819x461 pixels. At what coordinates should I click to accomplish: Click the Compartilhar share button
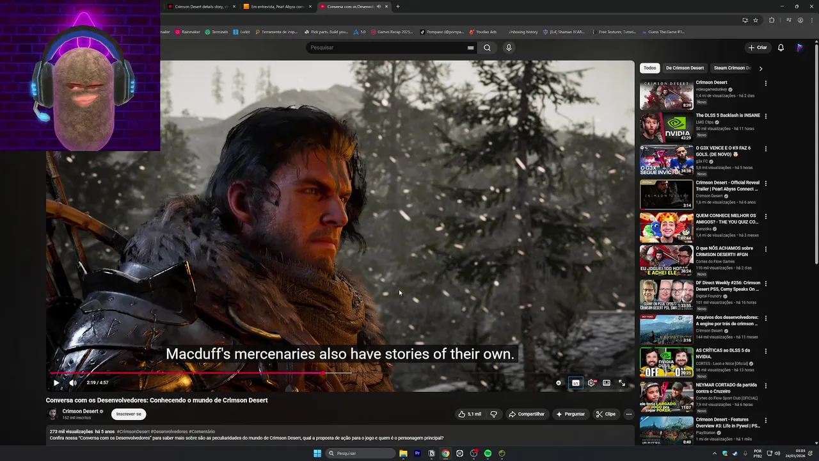527,414
